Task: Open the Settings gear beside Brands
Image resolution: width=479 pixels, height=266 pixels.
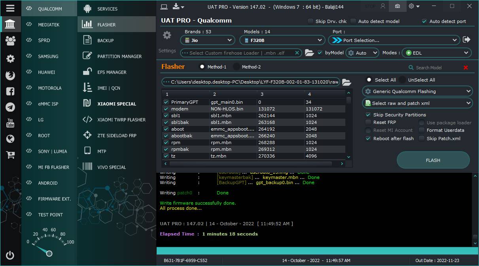Action: tap(167, 35)
